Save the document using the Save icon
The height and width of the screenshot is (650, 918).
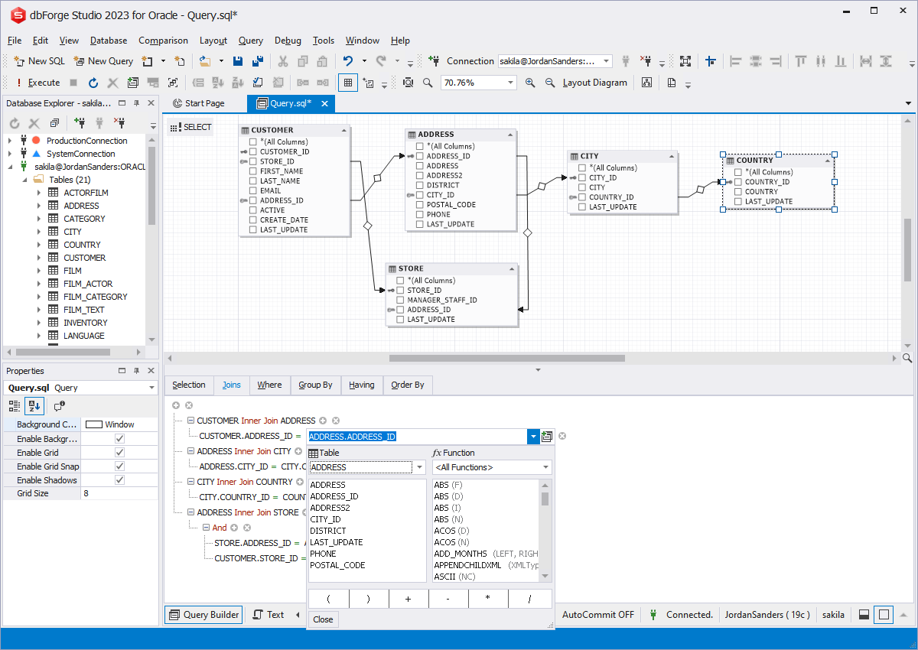tap(238, 60)
